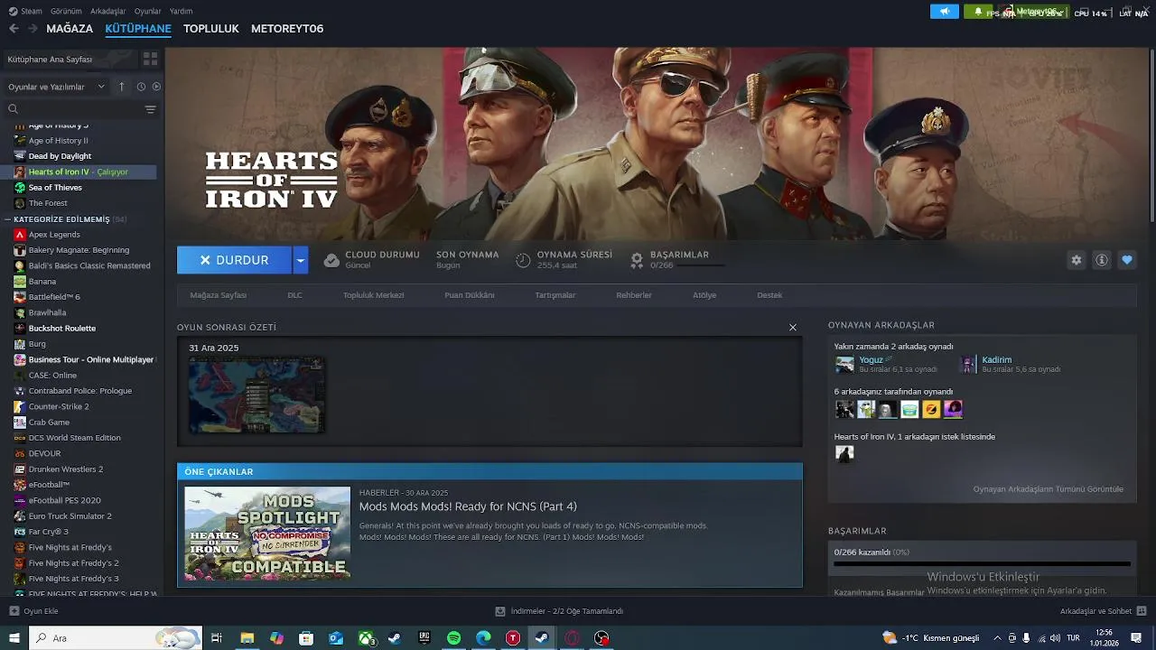The height and width of the screenshot is (650, 1156).
Task: Open the Yardım menu
Action: pos(181,11)
